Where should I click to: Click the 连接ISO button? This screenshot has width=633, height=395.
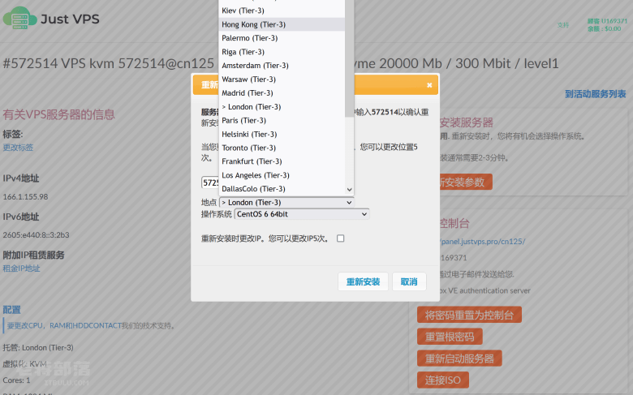[443, 380]
